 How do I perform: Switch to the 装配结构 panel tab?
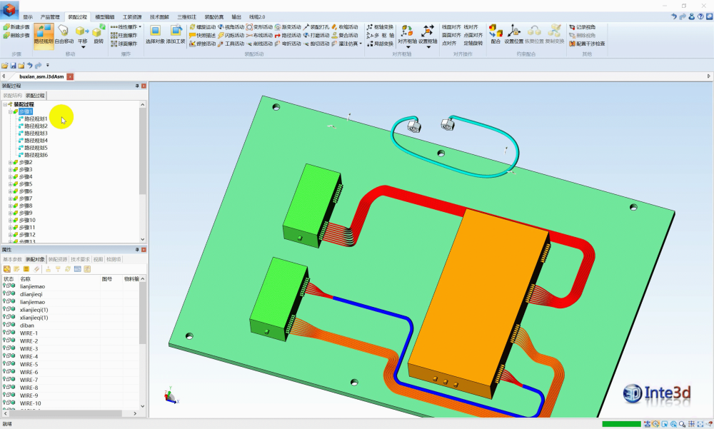(12, 96)
